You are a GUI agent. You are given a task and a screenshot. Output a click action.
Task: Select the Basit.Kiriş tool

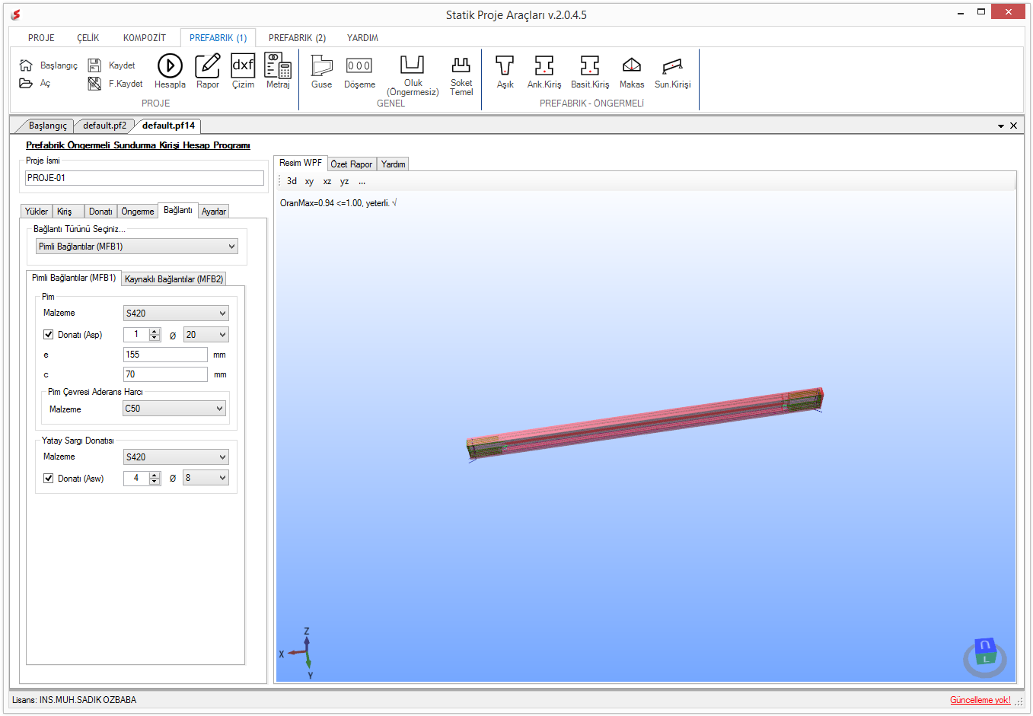pos(590,65)
